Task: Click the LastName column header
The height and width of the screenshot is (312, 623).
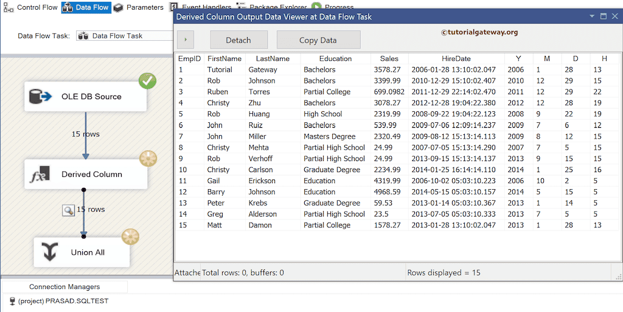Action: [273, 58]
